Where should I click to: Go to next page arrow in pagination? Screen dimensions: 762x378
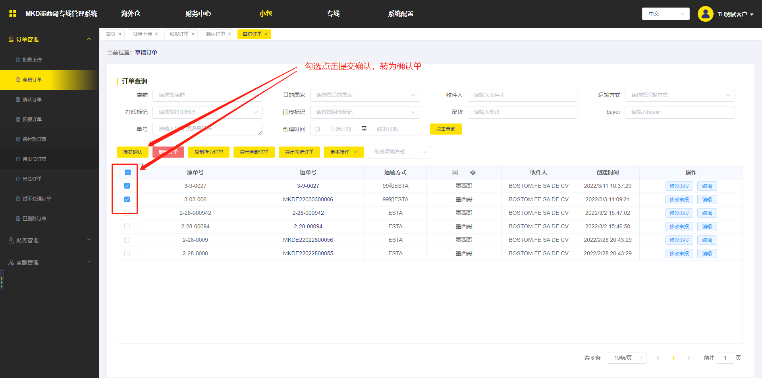(689, 358)
